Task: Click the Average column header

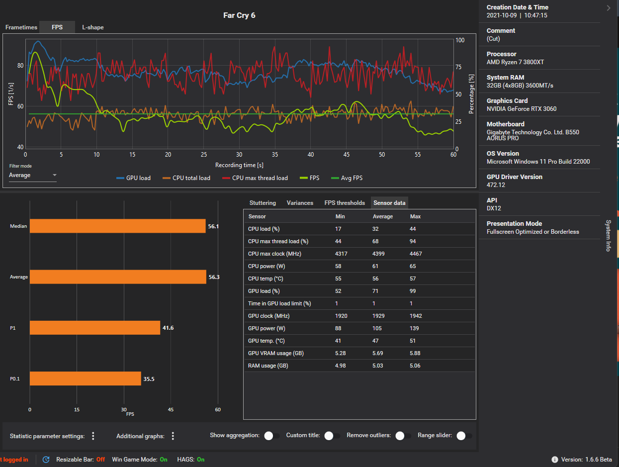Action: (x=383, y=216)
